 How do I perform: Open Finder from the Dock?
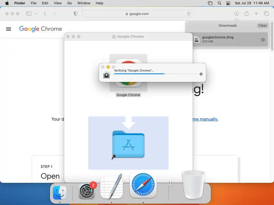pyautogui.click(x=60, y=193)
